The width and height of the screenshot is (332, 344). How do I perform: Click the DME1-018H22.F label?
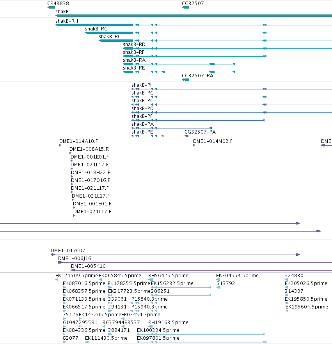[90, 173]
